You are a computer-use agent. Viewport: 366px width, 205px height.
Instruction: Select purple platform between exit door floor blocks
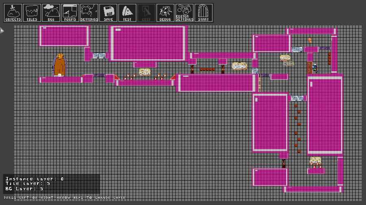coord(99,75)
